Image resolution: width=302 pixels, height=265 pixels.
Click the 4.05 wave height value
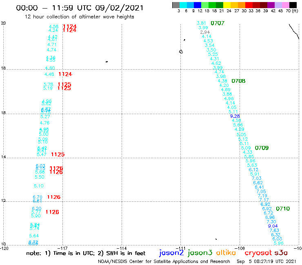click(x=232, y=108)
